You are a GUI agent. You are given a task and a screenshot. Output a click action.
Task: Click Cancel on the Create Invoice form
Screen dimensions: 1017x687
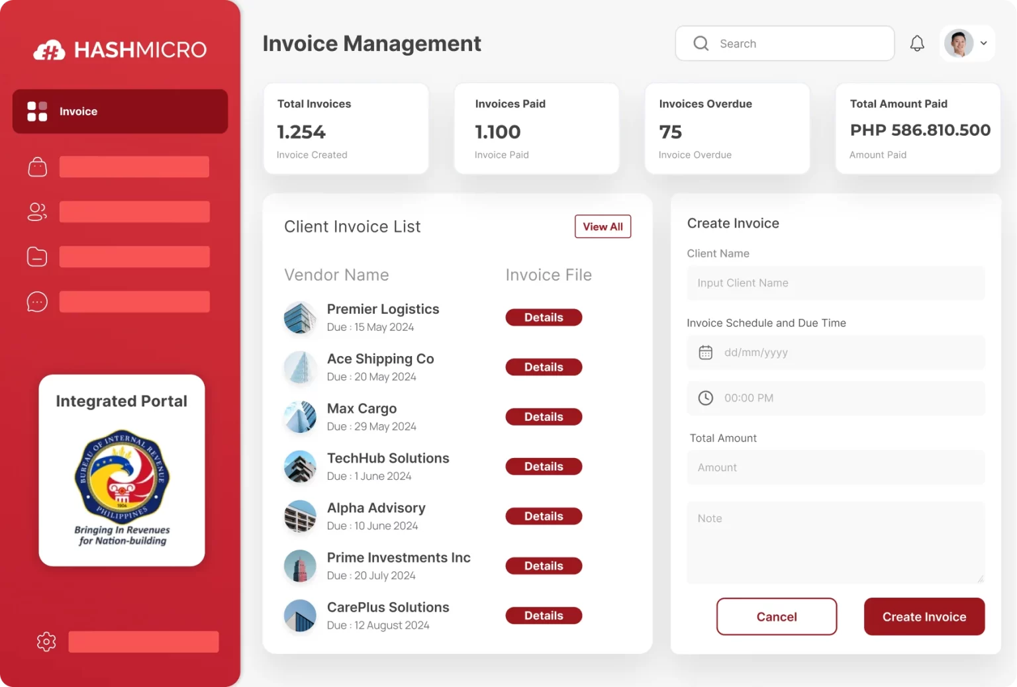776,616
